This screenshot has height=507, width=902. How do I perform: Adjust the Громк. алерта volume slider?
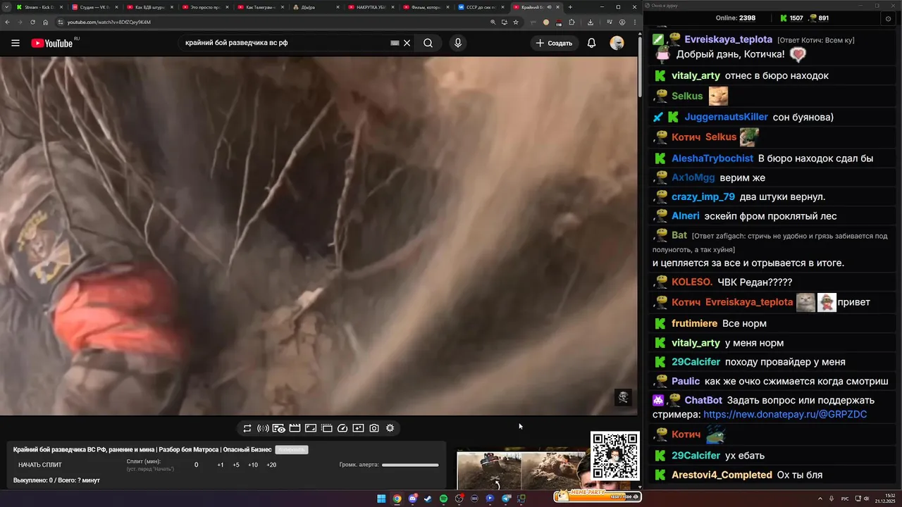410,465
